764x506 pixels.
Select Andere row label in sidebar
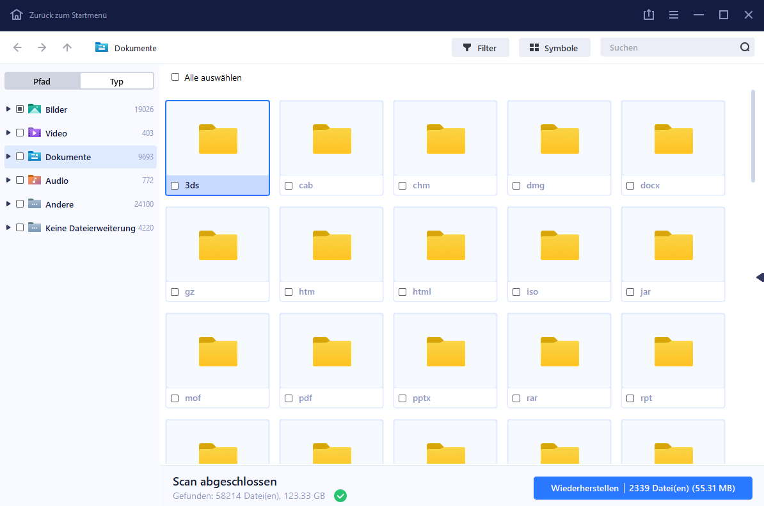60,204
